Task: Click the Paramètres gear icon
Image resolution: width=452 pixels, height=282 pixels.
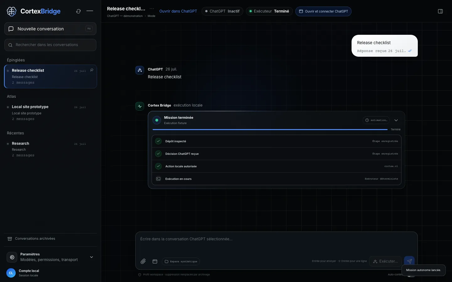Action: pos(12,257)
